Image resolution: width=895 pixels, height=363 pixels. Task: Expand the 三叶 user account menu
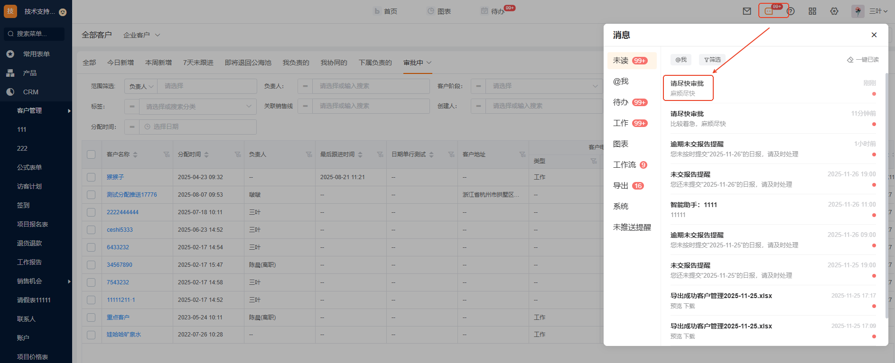[x=878, y=11]
